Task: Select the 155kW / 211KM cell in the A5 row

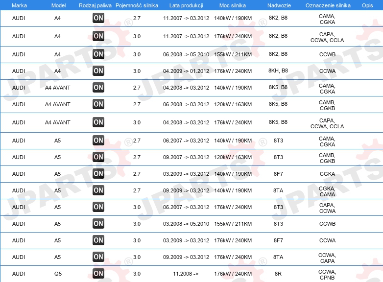Action: click(233, 224)
